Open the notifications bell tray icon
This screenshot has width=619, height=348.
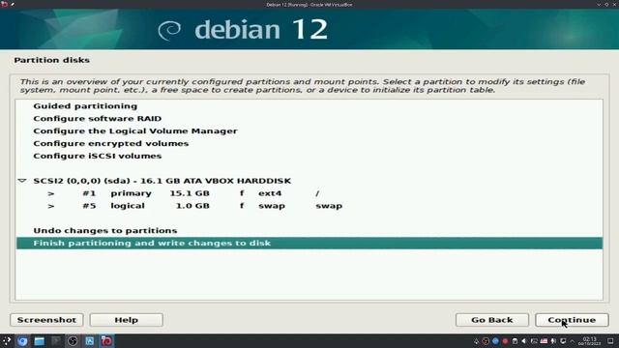click(476, 341)
